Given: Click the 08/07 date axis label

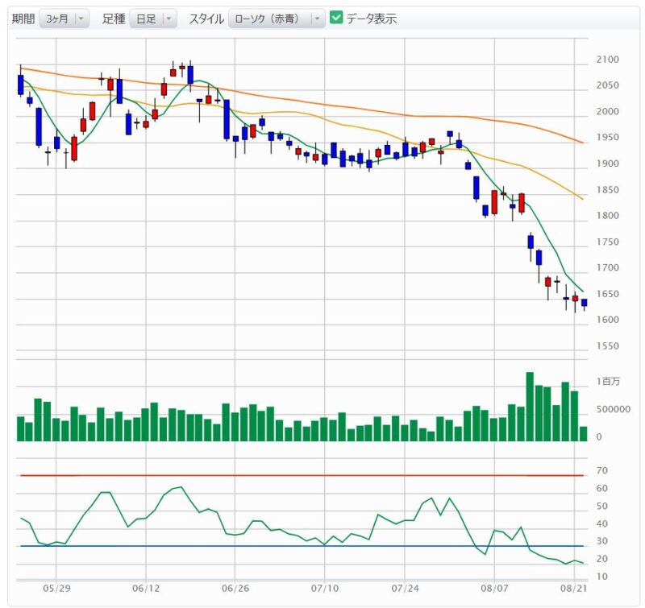Looking at the screenshot, I should (494, 589).
